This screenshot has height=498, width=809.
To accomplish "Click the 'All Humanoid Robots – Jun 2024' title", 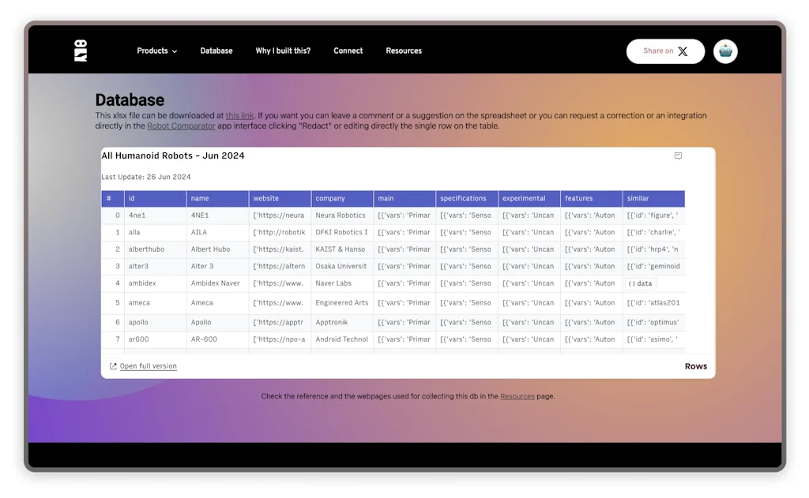I will tap(173, 155).
